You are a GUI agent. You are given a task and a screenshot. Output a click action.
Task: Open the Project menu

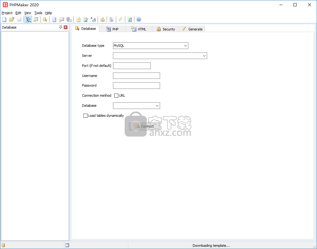click(x=7, y=13)
